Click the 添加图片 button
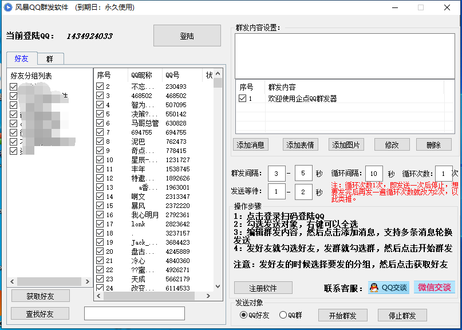 346,145
